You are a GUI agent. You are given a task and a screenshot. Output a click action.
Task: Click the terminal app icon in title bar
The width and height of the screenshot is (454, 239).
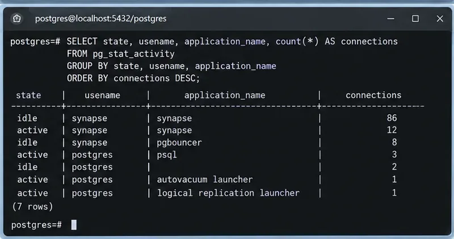point(17,19)
